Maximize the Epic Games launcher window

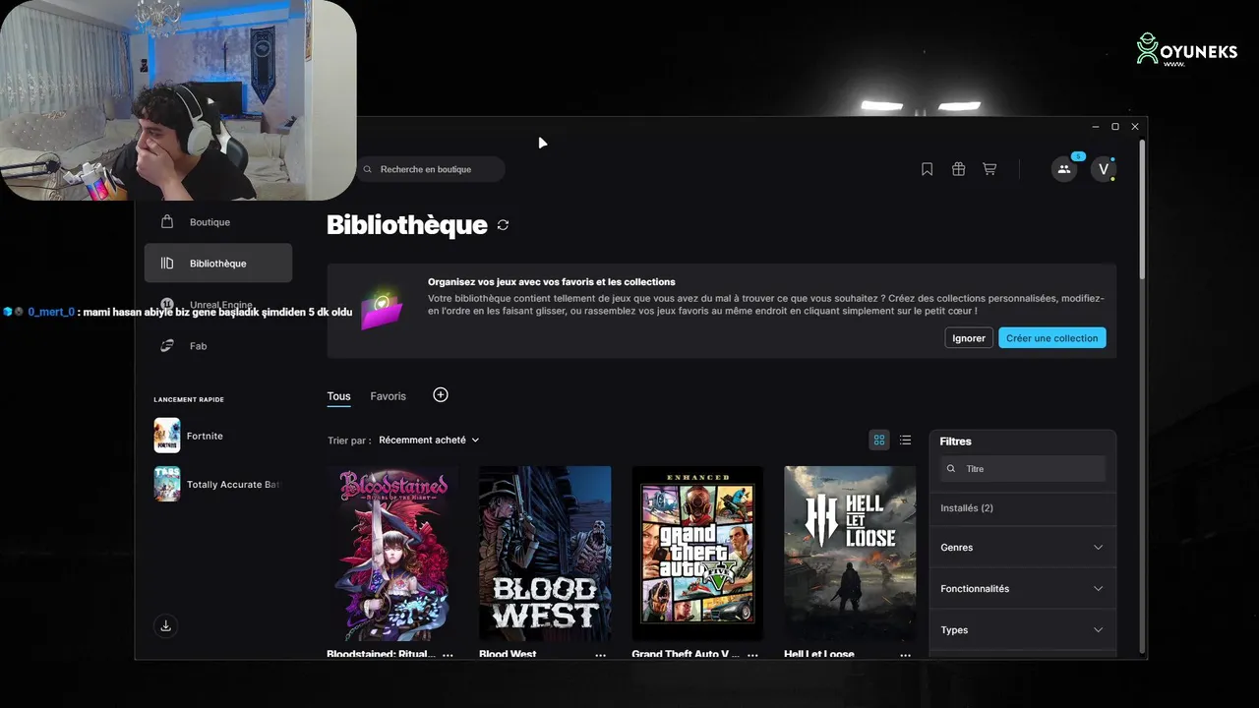(1115, 127)
